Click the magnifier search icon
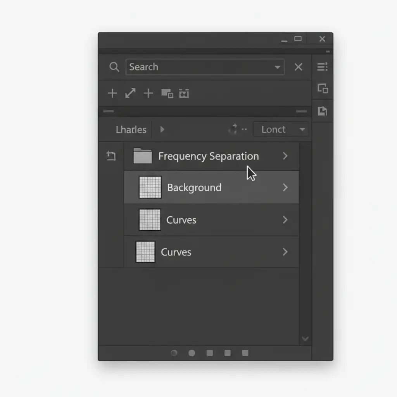The image size is (397, 397). pyautogui.click(x=114, y=67)
